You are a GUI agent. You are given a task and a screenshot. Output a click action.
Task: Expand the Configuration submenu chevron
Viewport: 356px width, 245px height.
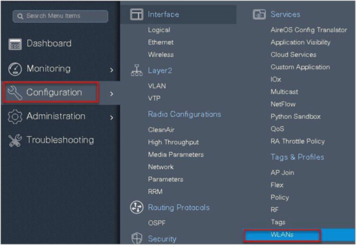[112, 94]
